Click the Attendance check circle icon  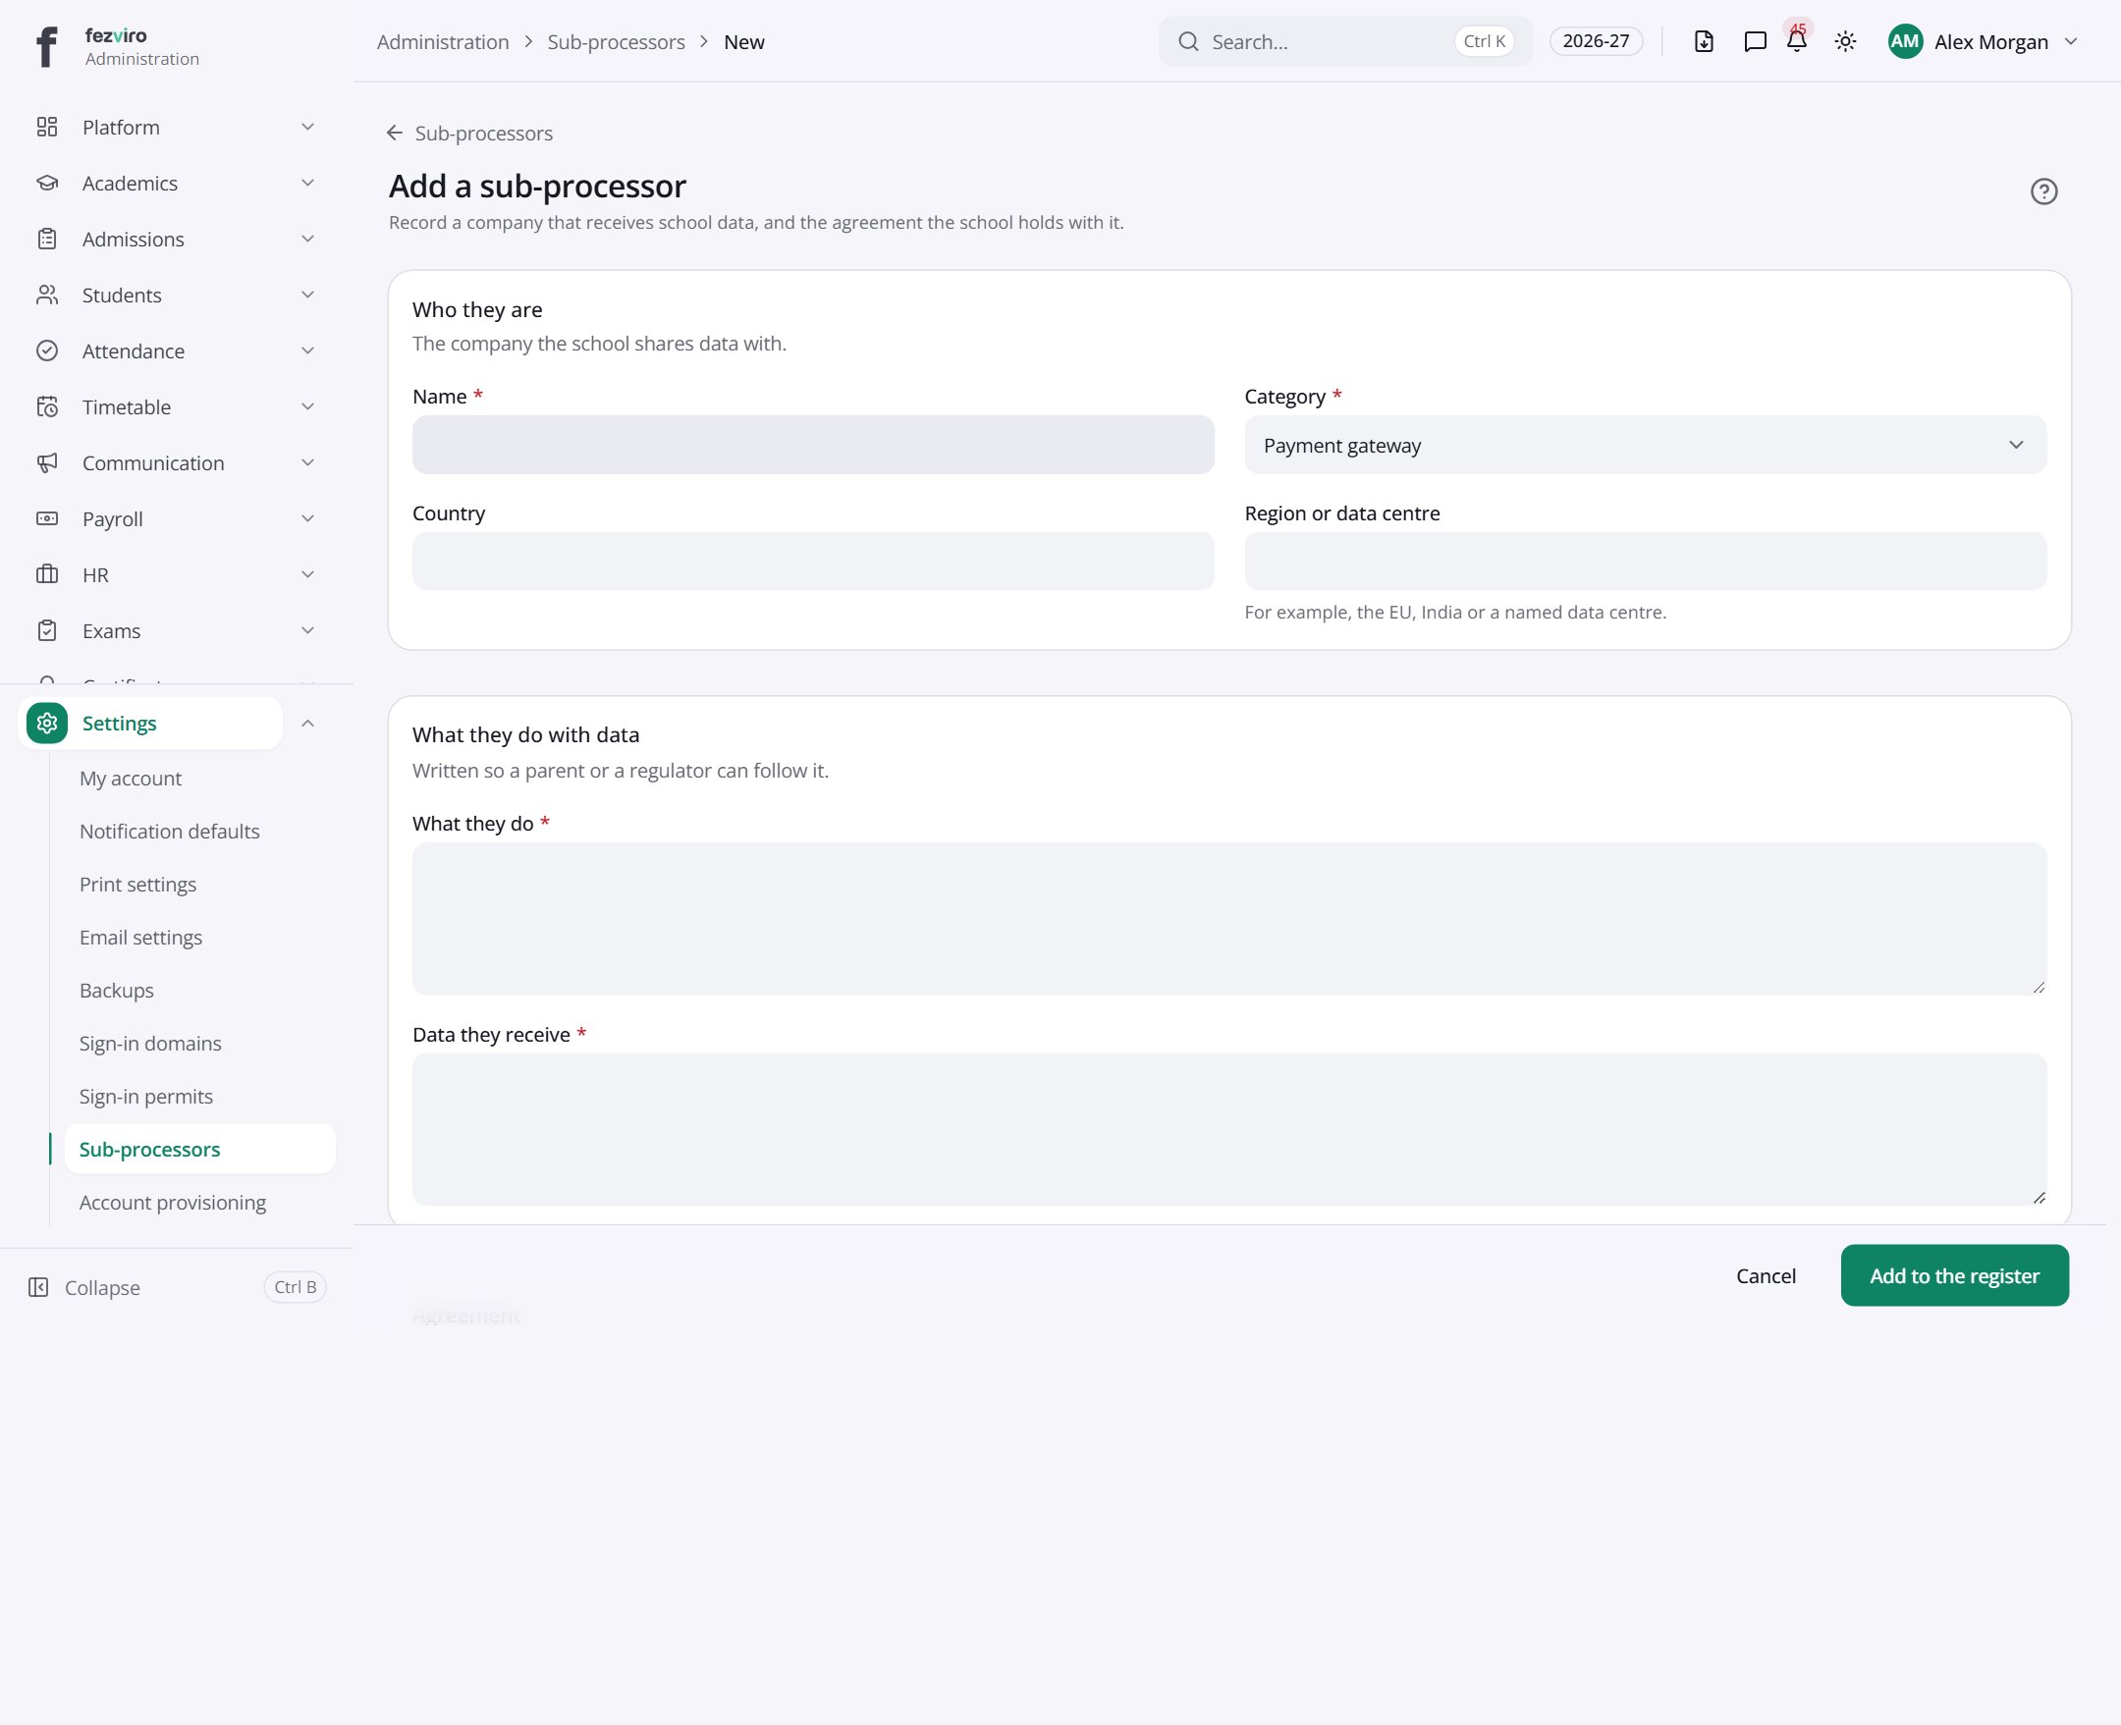tap(47, 350)
